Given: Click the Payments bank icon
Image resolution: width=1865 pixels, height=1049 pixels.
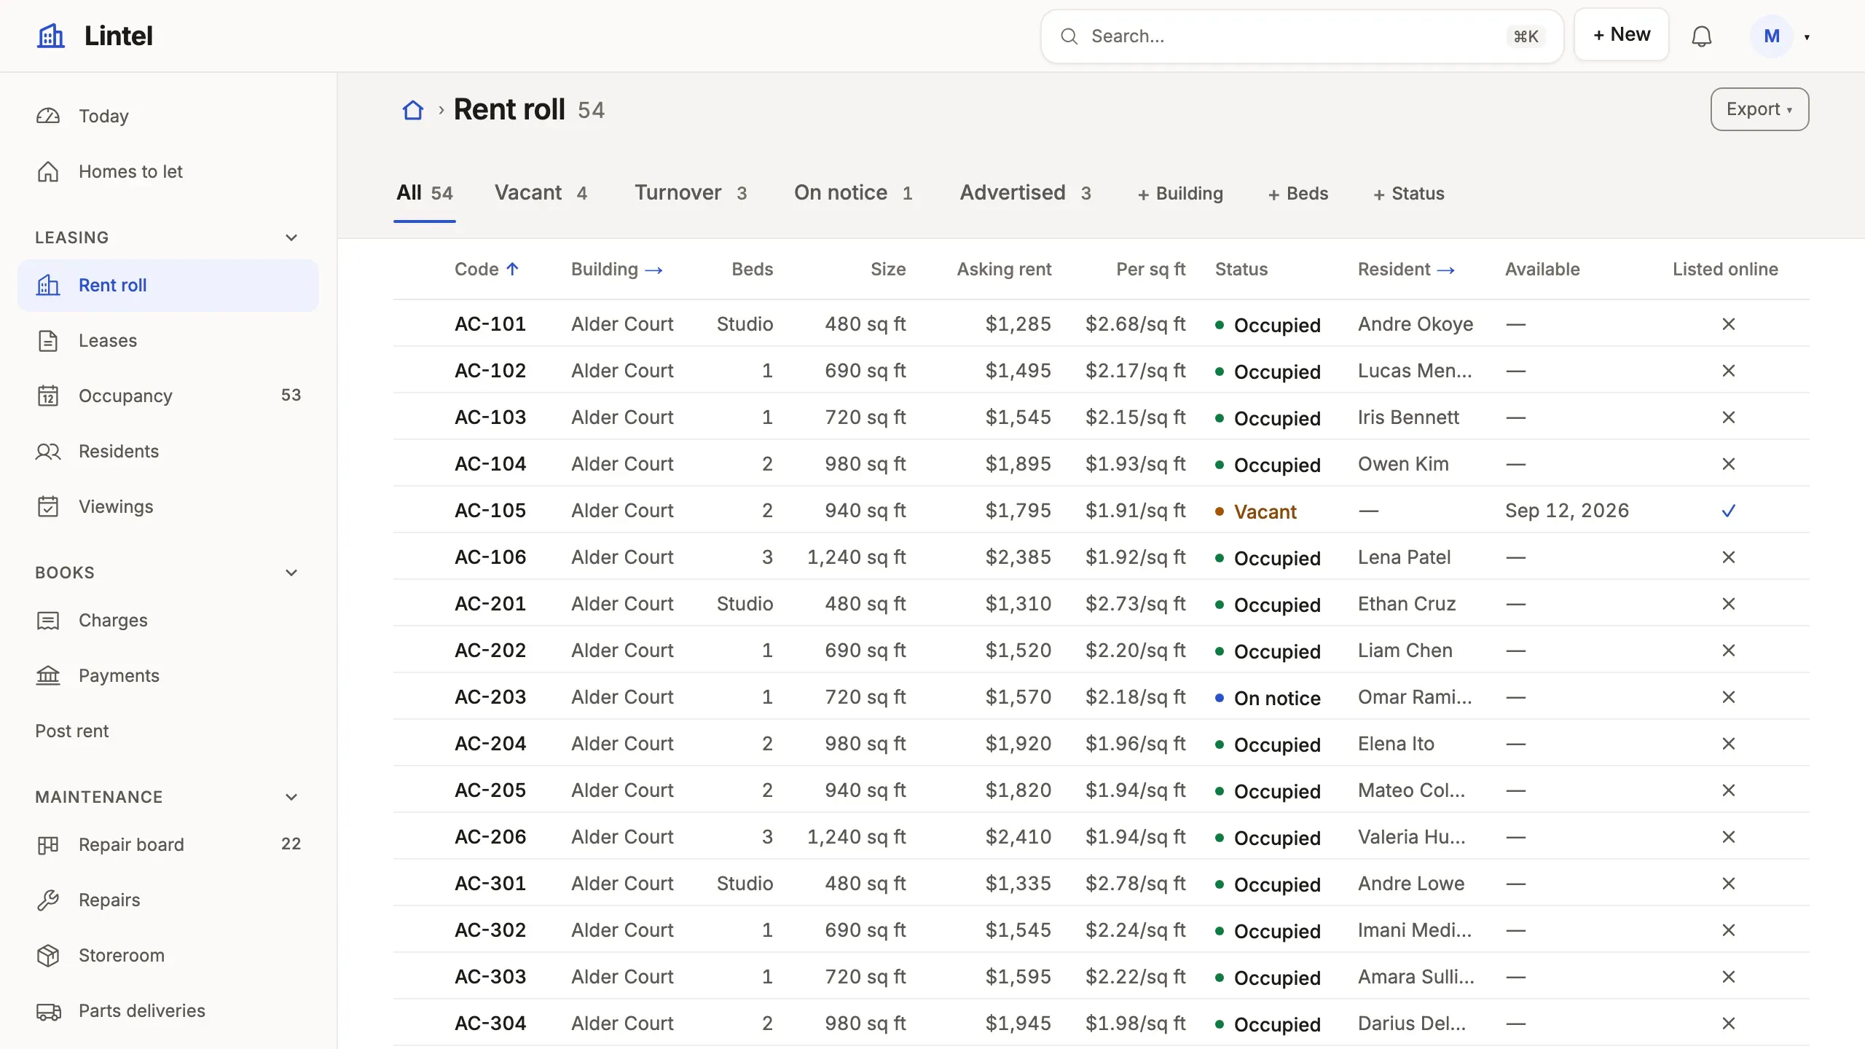Looking at the screenshot, I should coord(48,675).
